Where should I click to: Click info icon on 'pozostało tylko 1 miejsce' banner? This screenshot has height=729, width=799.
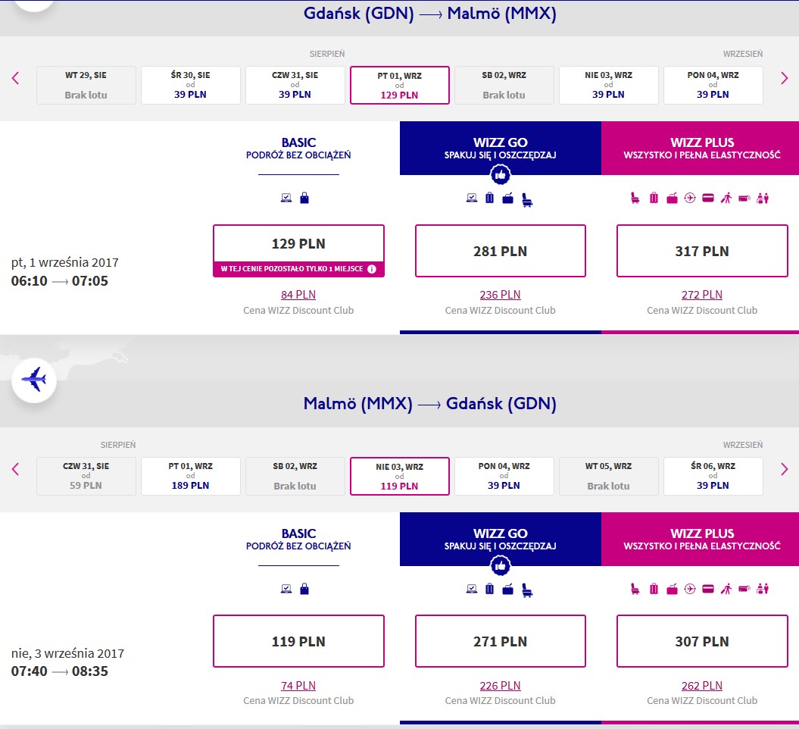tap(372, 269)
